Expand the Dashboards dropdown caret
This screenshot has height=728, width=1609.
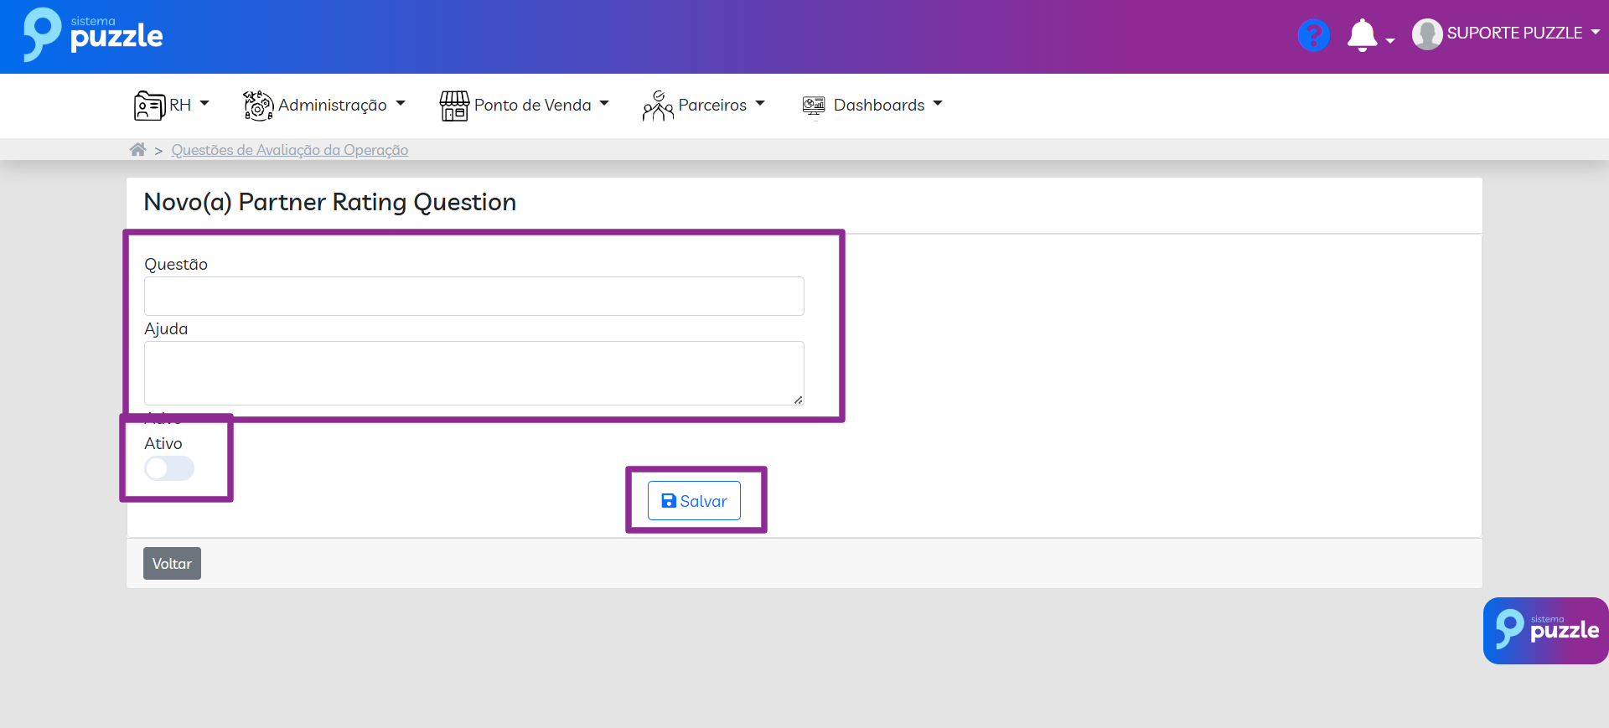coord(938,104)
